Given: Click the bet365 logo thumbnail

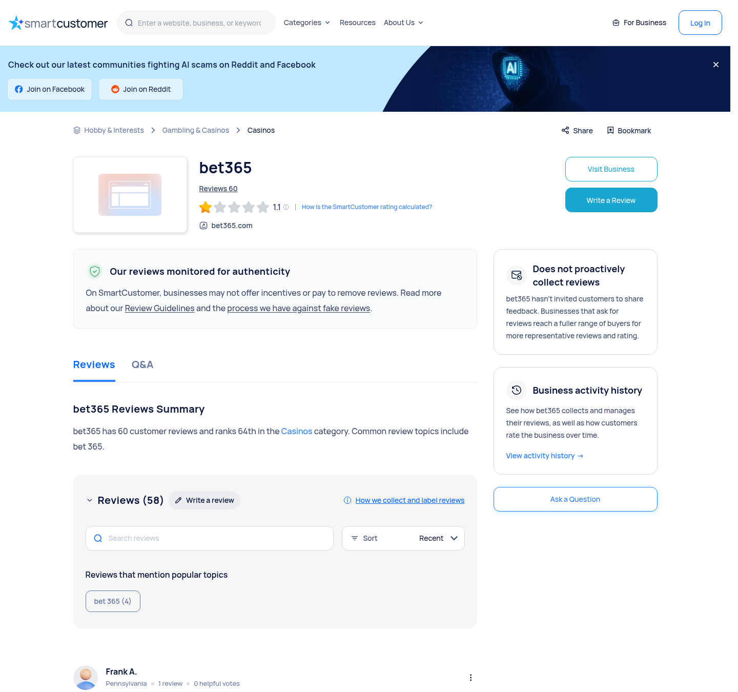Looking at the screenshot, I should point(130,195).
